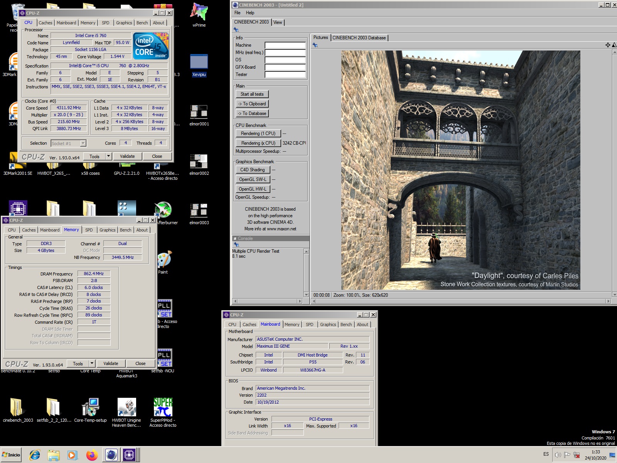This screenshot has height=463, width=617.
Task: Open the setfsb_2_2_120 folder icon
Action: [54, 411]
